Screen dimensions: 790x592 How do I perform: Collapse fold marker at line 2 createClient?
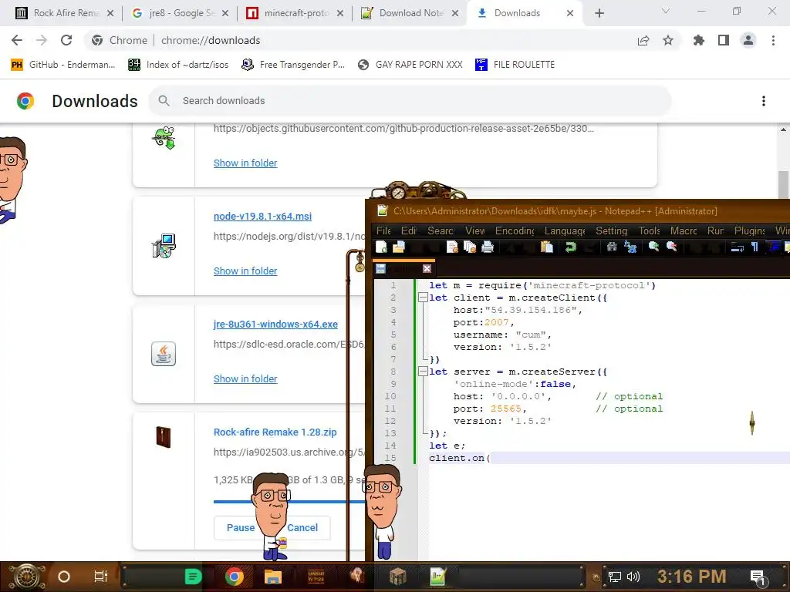click(x=423, y=298)
